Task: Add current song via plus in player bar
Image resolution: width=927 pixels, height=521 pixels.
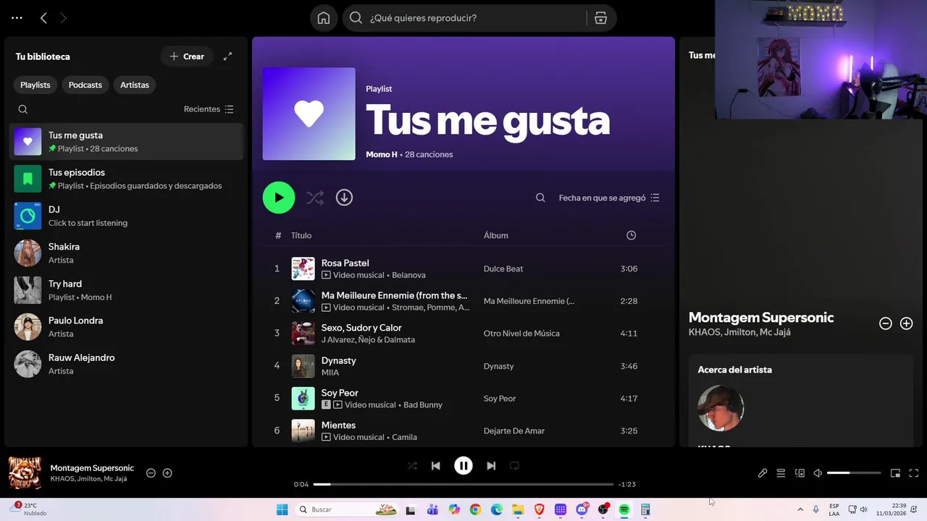Action: point(167,473)
